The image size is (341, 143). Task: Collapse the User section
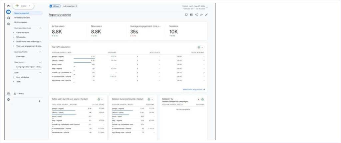point(40,73)
